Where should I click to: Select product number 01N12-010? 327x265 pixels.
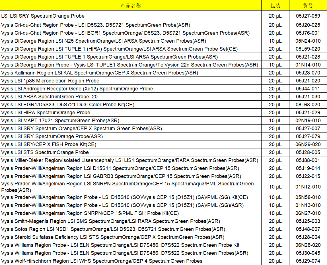click(x=308, y=187)
